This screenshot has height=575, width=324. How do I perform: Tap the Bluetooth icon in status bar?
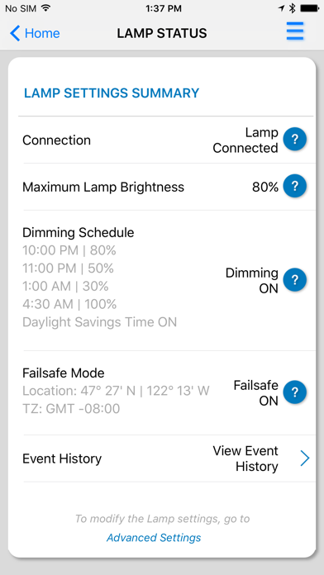292,8
